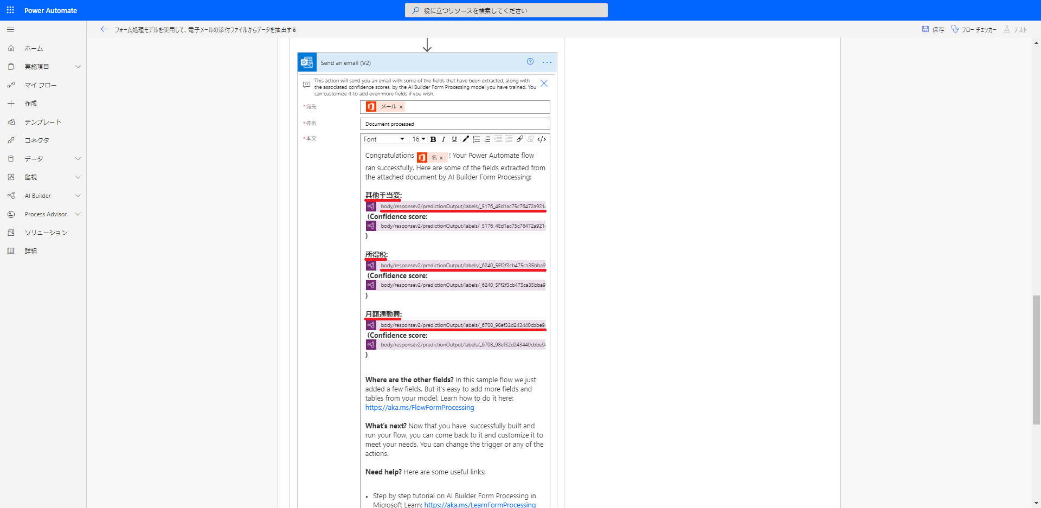Dismiss the action description note
The image size is (1041, 508).
coord(544,83)
